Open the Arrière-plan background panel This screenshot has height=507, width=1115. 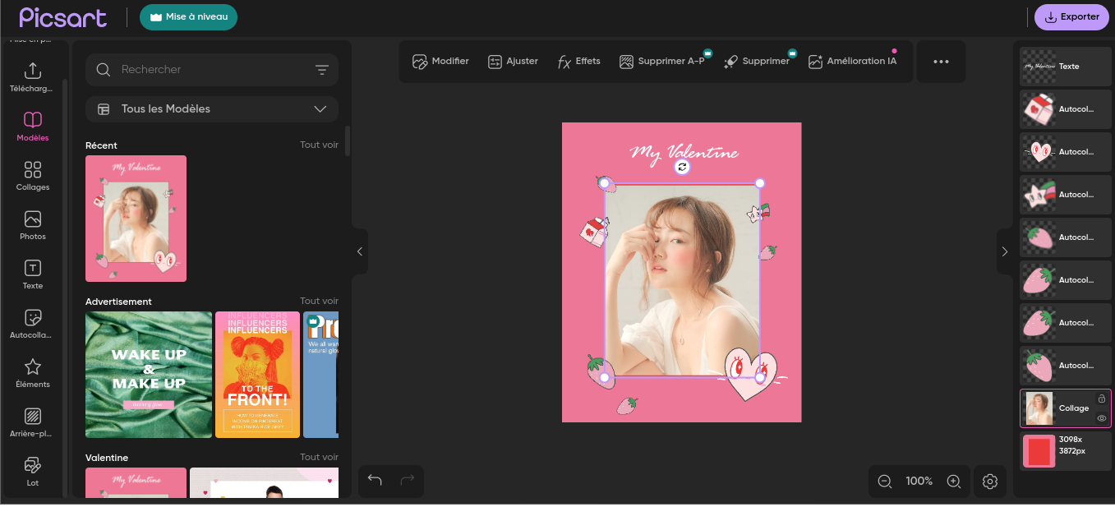[x=33, y=422]
